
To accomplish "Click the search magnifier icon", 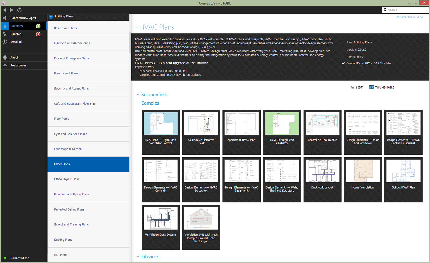I will [x=386, y=10].
